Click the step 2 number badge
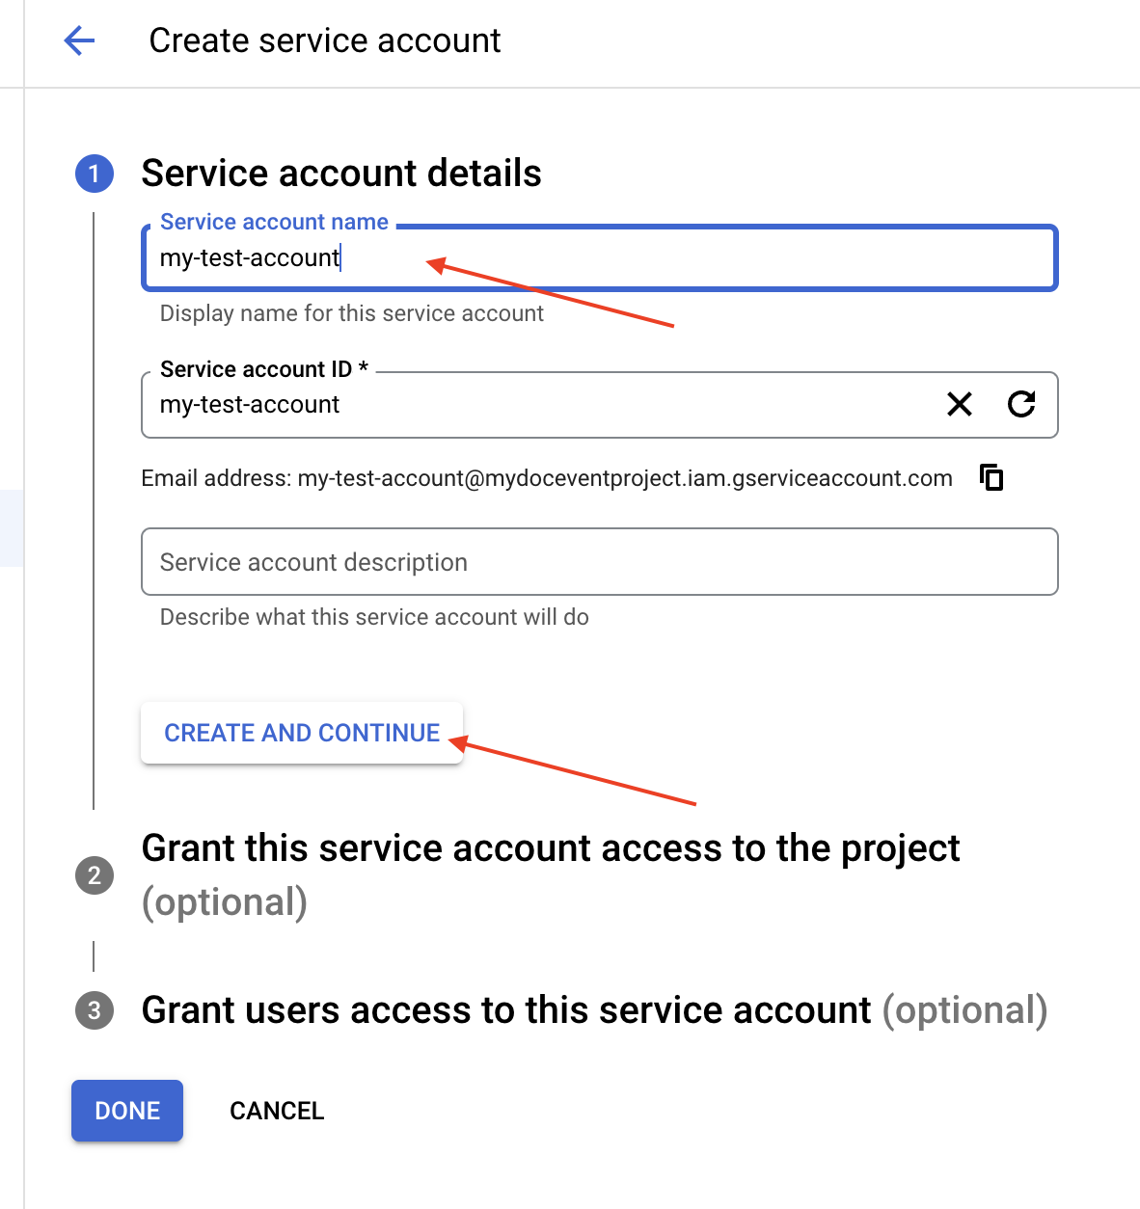The height and width of the screenshot is (1209, 1140). point(95,875)
